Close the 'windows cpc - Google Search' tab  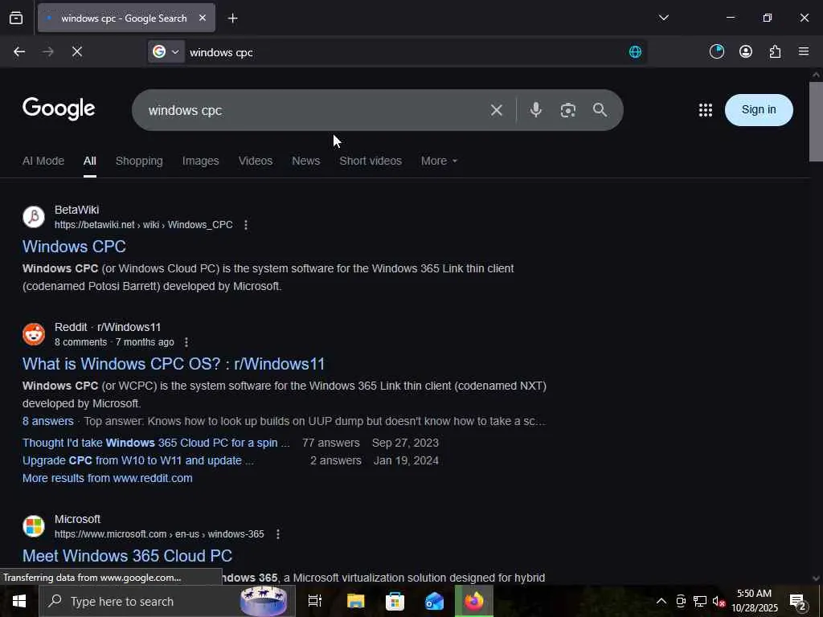point(203,18)
